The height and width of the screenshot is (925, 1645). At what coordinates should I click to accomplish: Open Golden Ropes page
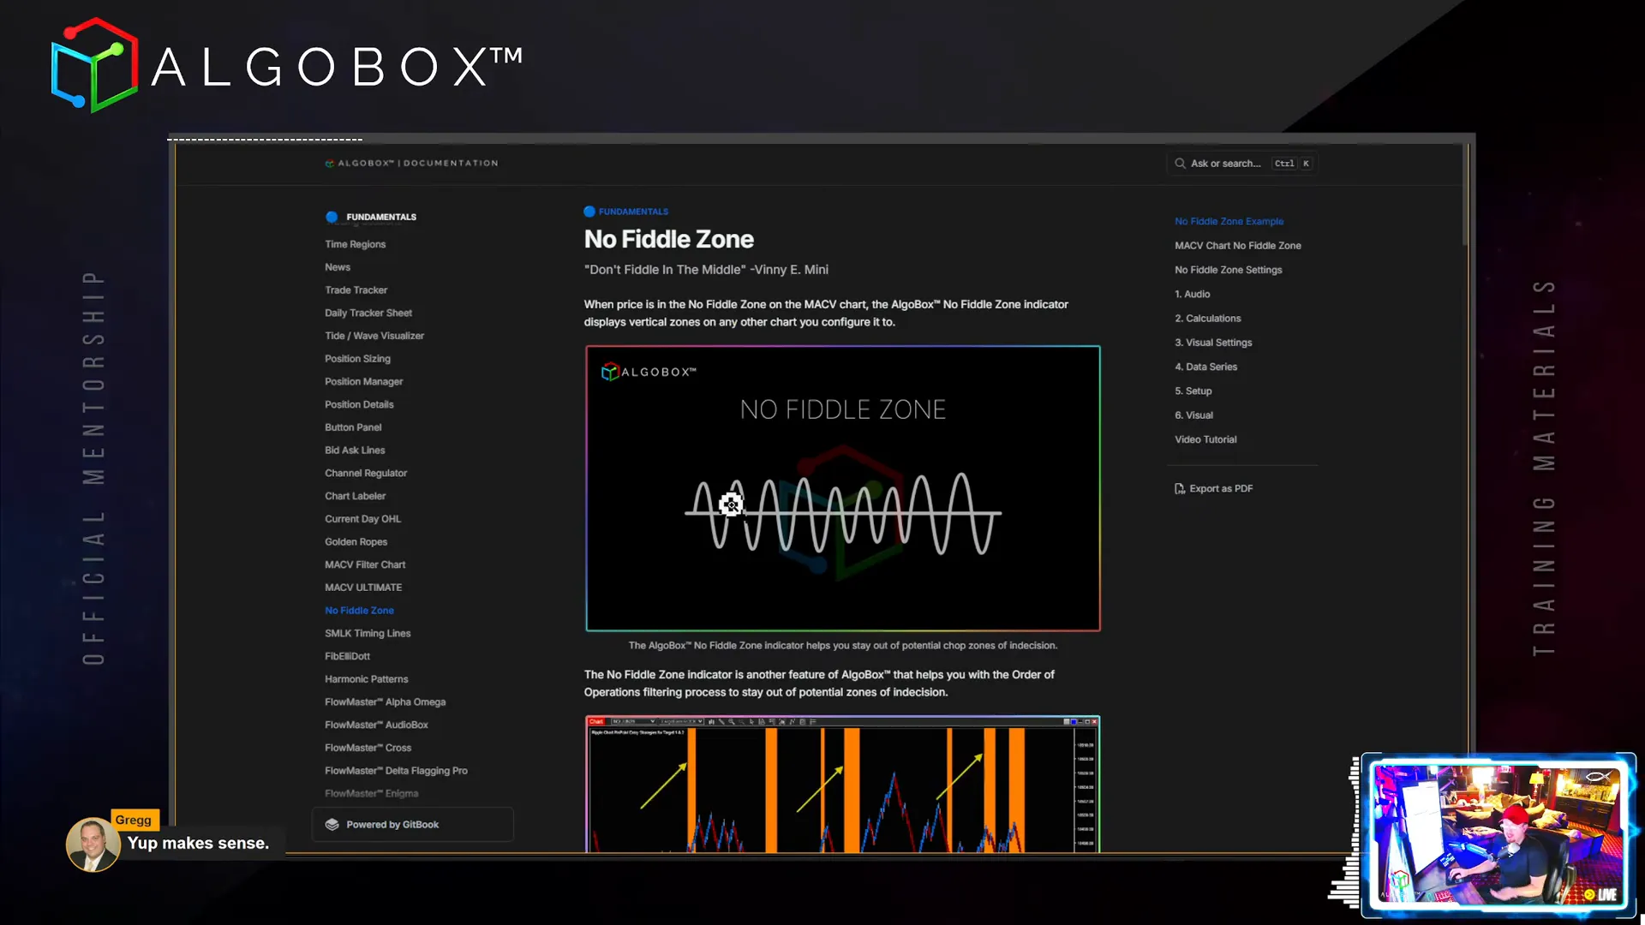(x=356, y=542)
